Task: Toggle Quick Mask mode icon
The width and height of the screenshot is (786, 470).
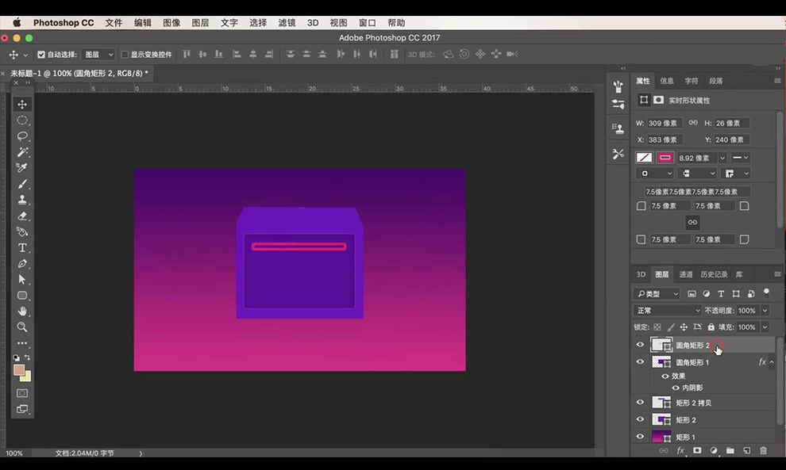Action: [x=22, y=393]
